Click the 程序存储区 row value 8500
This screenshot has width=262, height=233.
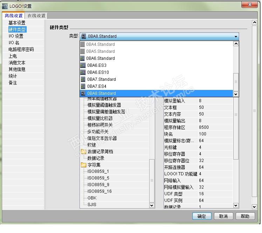pyautogui.click(x=204, y=127)
